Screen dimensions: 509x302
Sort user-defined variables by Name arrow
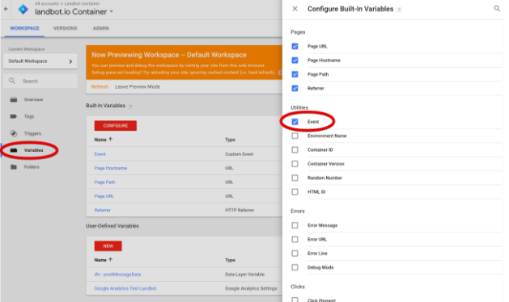(x=110, y=259)
